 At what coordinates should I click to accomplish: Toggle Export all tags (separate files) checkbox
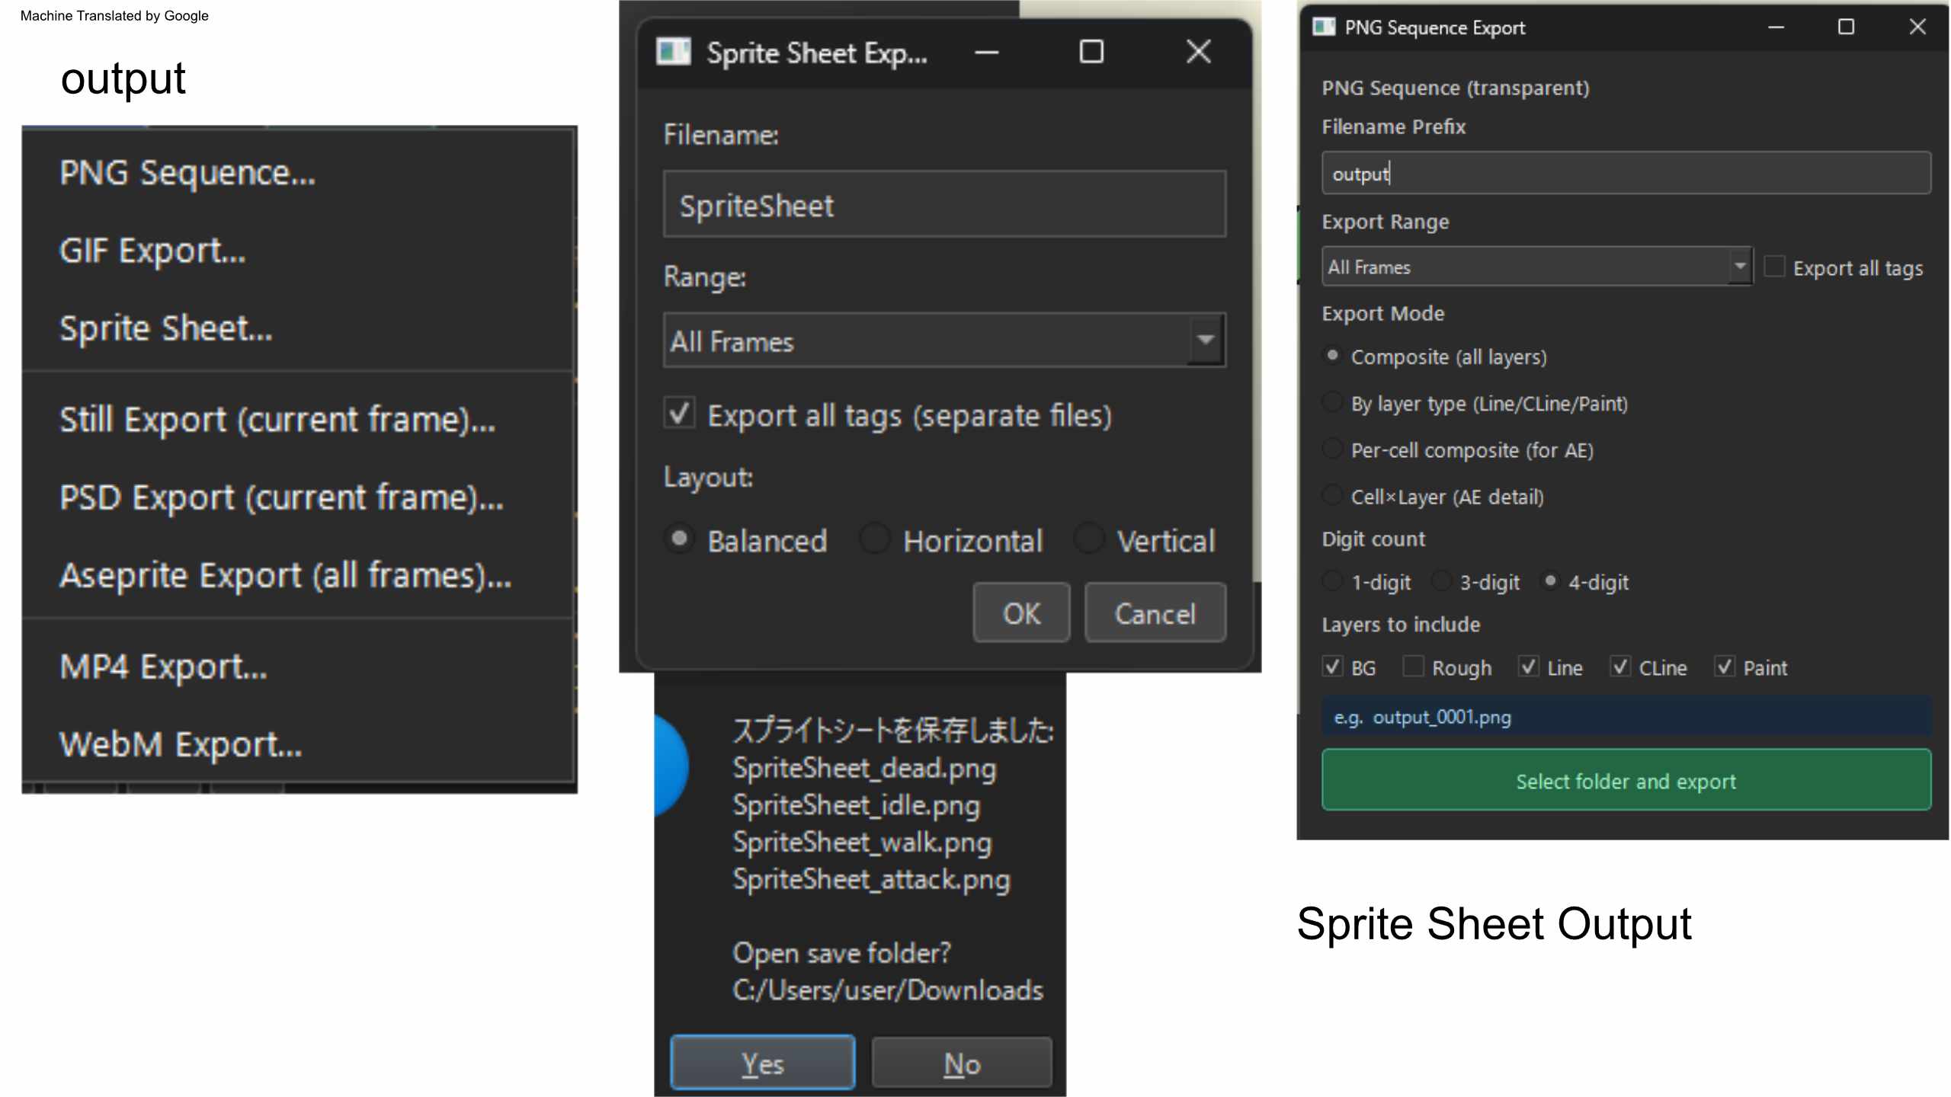(679, 414)
